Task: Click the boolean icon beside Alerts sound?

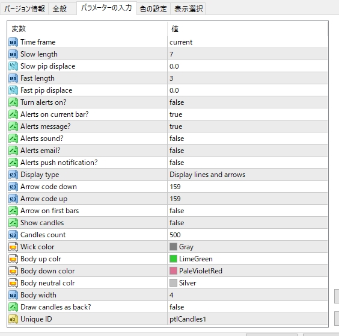Action: pos(13,138)
